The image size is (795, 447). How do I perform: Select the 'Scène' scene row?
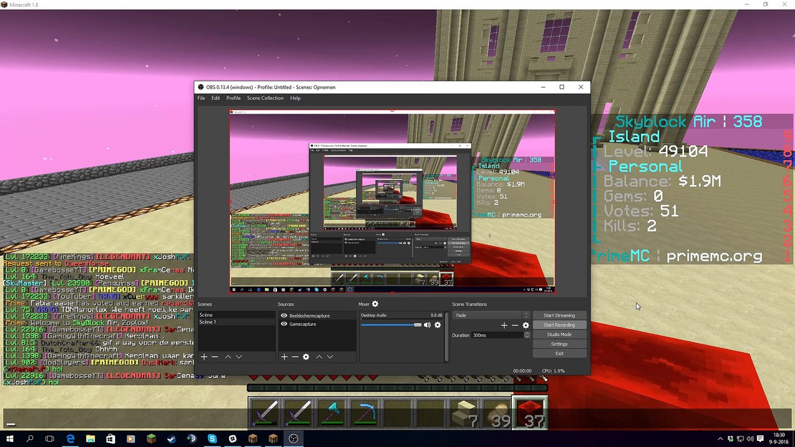pos(236,315)
